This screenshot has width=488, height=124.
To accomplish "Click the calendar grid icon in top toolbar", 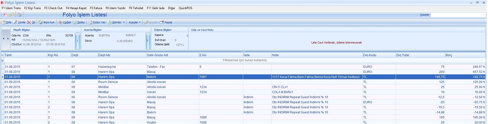I will (19, 15).
